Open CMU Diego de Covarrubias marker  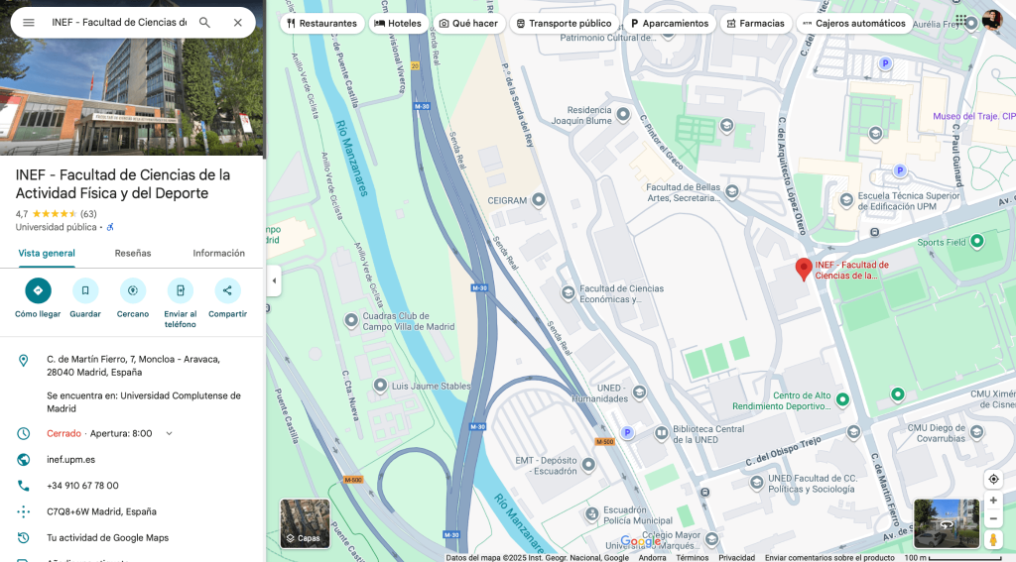tap(976, 431)
